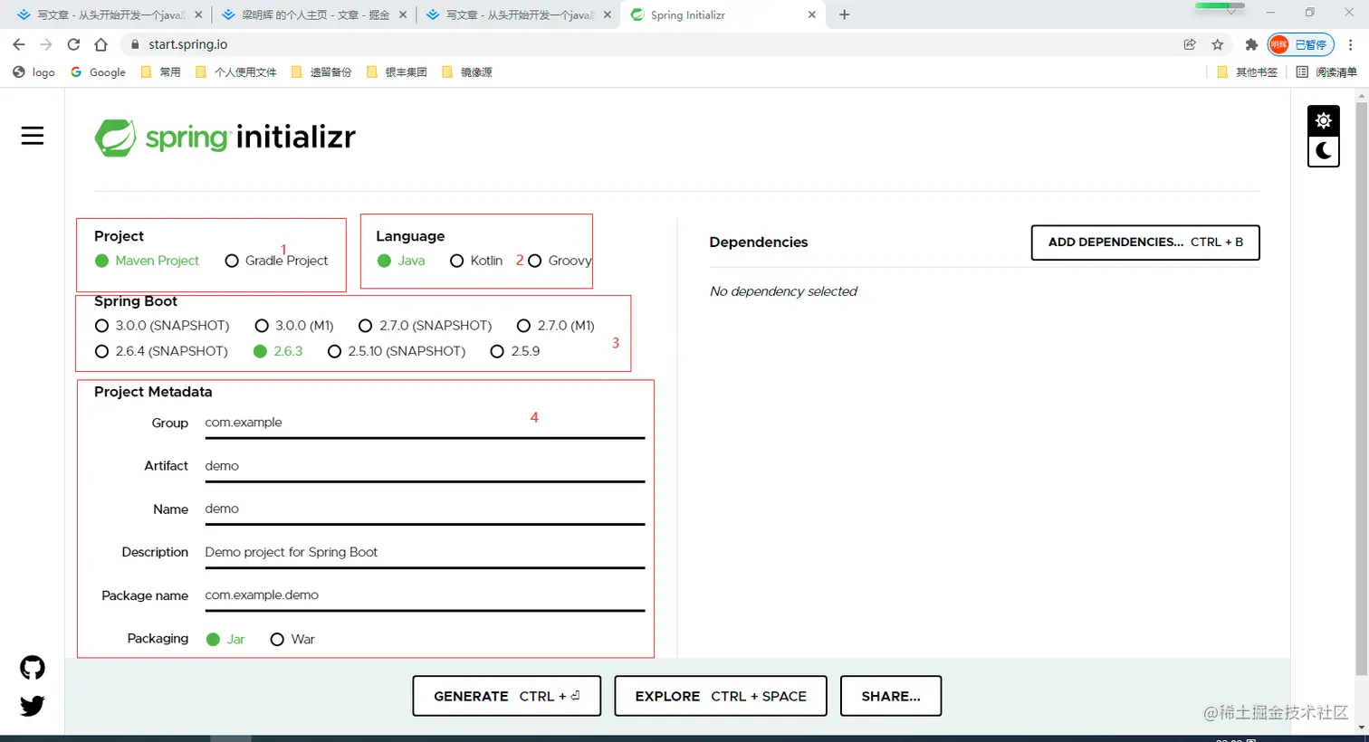This screenshot has height=742, width=1369.
Task: Select Spring Boot 2.6.3
Action: click(x=278, y=351)
